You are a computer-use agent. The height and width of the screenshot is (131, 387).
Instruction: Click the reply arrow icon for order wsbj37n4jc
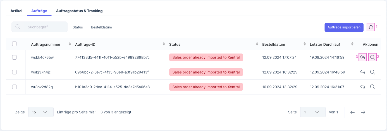(362, 72)
